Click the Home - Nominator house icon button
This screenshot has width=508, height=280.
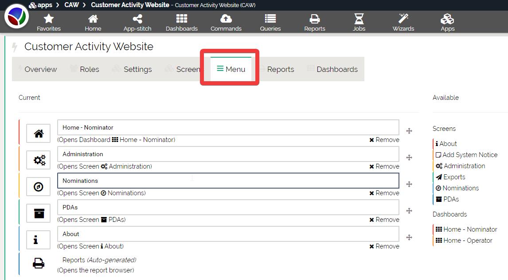(x=39, y=134)
